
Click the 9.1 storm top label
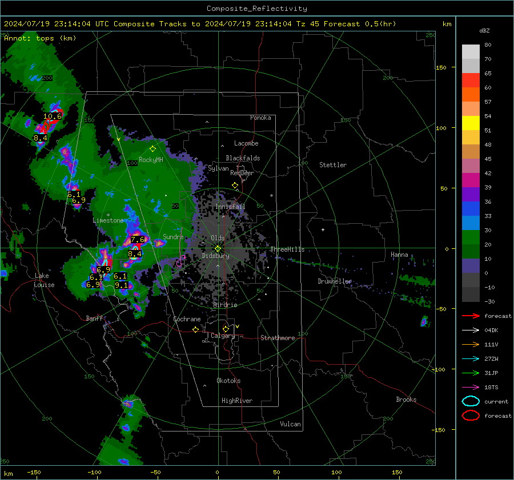pos(121,285)
